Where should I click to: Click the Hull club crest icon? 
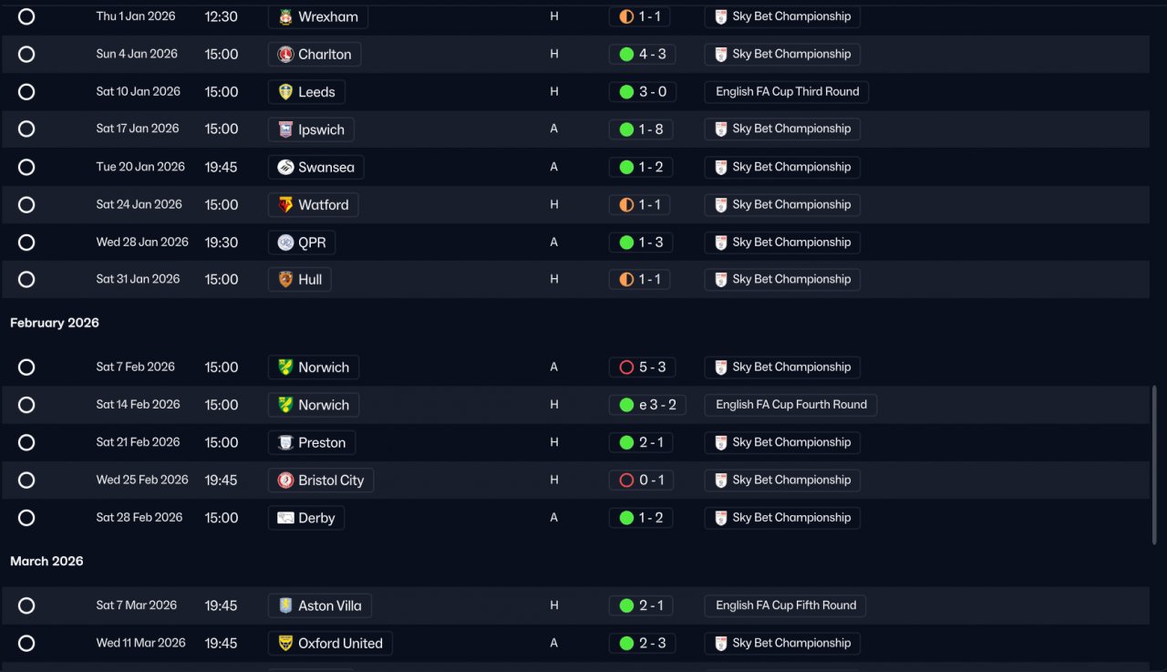point(285,279)
